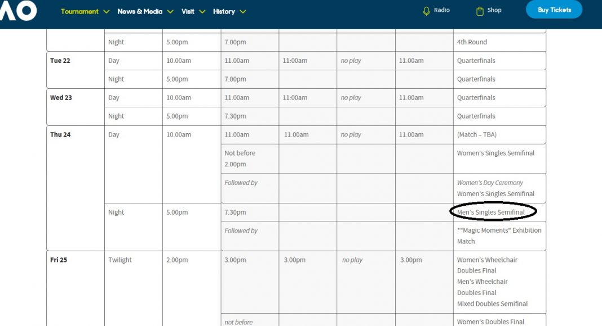Click the circled Men's Singles Semifinal text

point(492,212)
